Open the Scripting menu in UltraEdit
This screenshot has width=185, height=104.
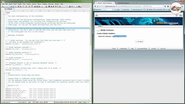[x=45, y=4]
